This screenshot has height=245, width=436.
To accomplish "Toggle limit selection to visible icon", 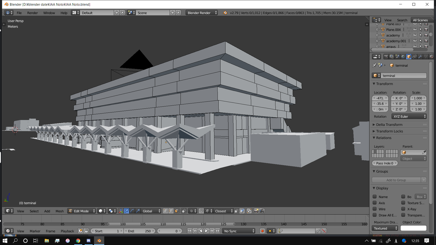I will click(x=184, y=211).
